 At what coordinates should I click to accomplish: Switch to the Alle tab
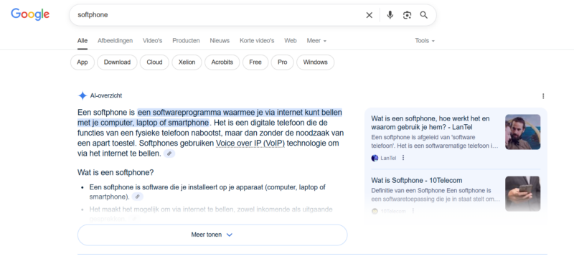point(83,41)
